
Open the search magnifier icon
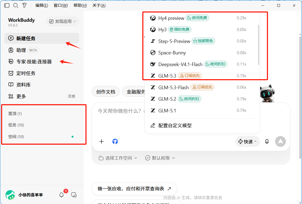16,5
